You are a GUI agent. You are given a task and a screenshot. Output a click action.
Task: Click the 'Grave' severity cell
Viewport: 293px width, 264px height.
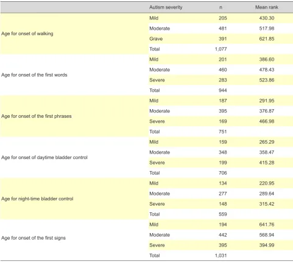[x=156, y=39]
